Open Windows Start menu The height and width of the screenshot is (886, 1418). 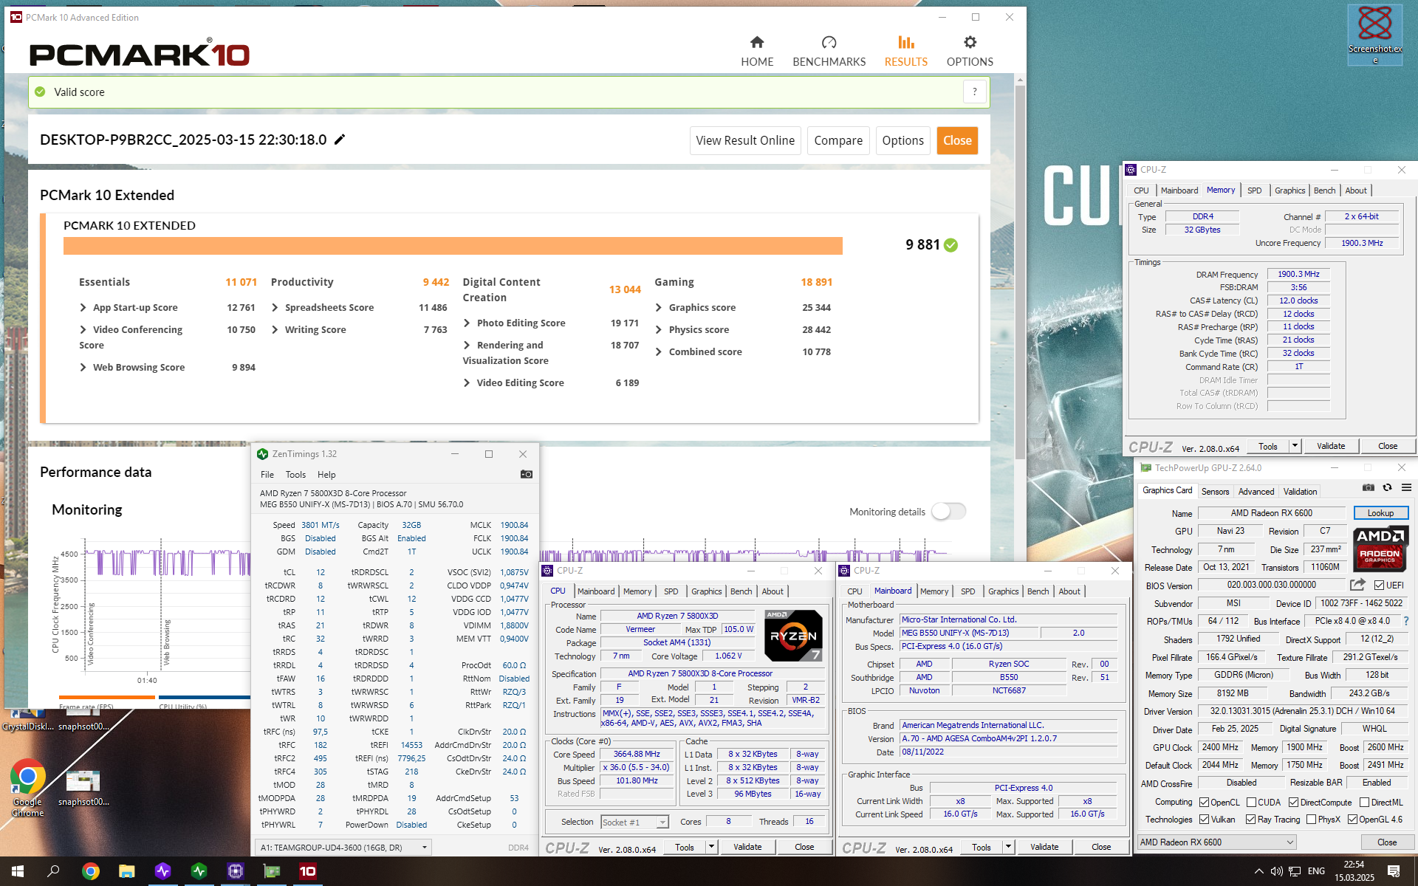pos(18,871)
